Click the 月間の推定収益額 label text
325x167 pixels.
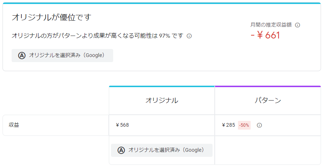pos(271,25)
